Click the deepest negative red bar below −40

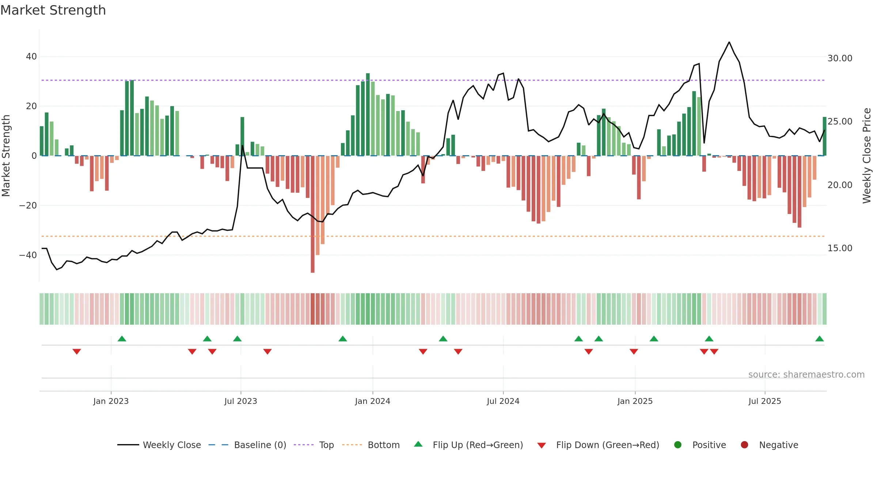click(x=312, y=214)
